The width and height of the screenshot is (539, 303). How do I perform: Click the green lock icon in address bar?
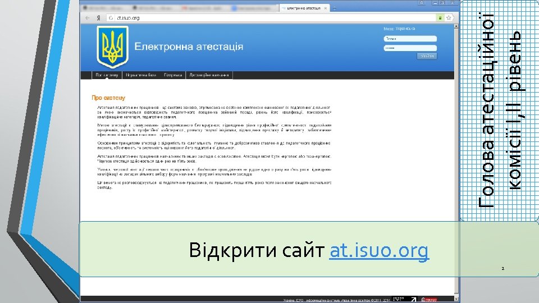coord(440,18)
